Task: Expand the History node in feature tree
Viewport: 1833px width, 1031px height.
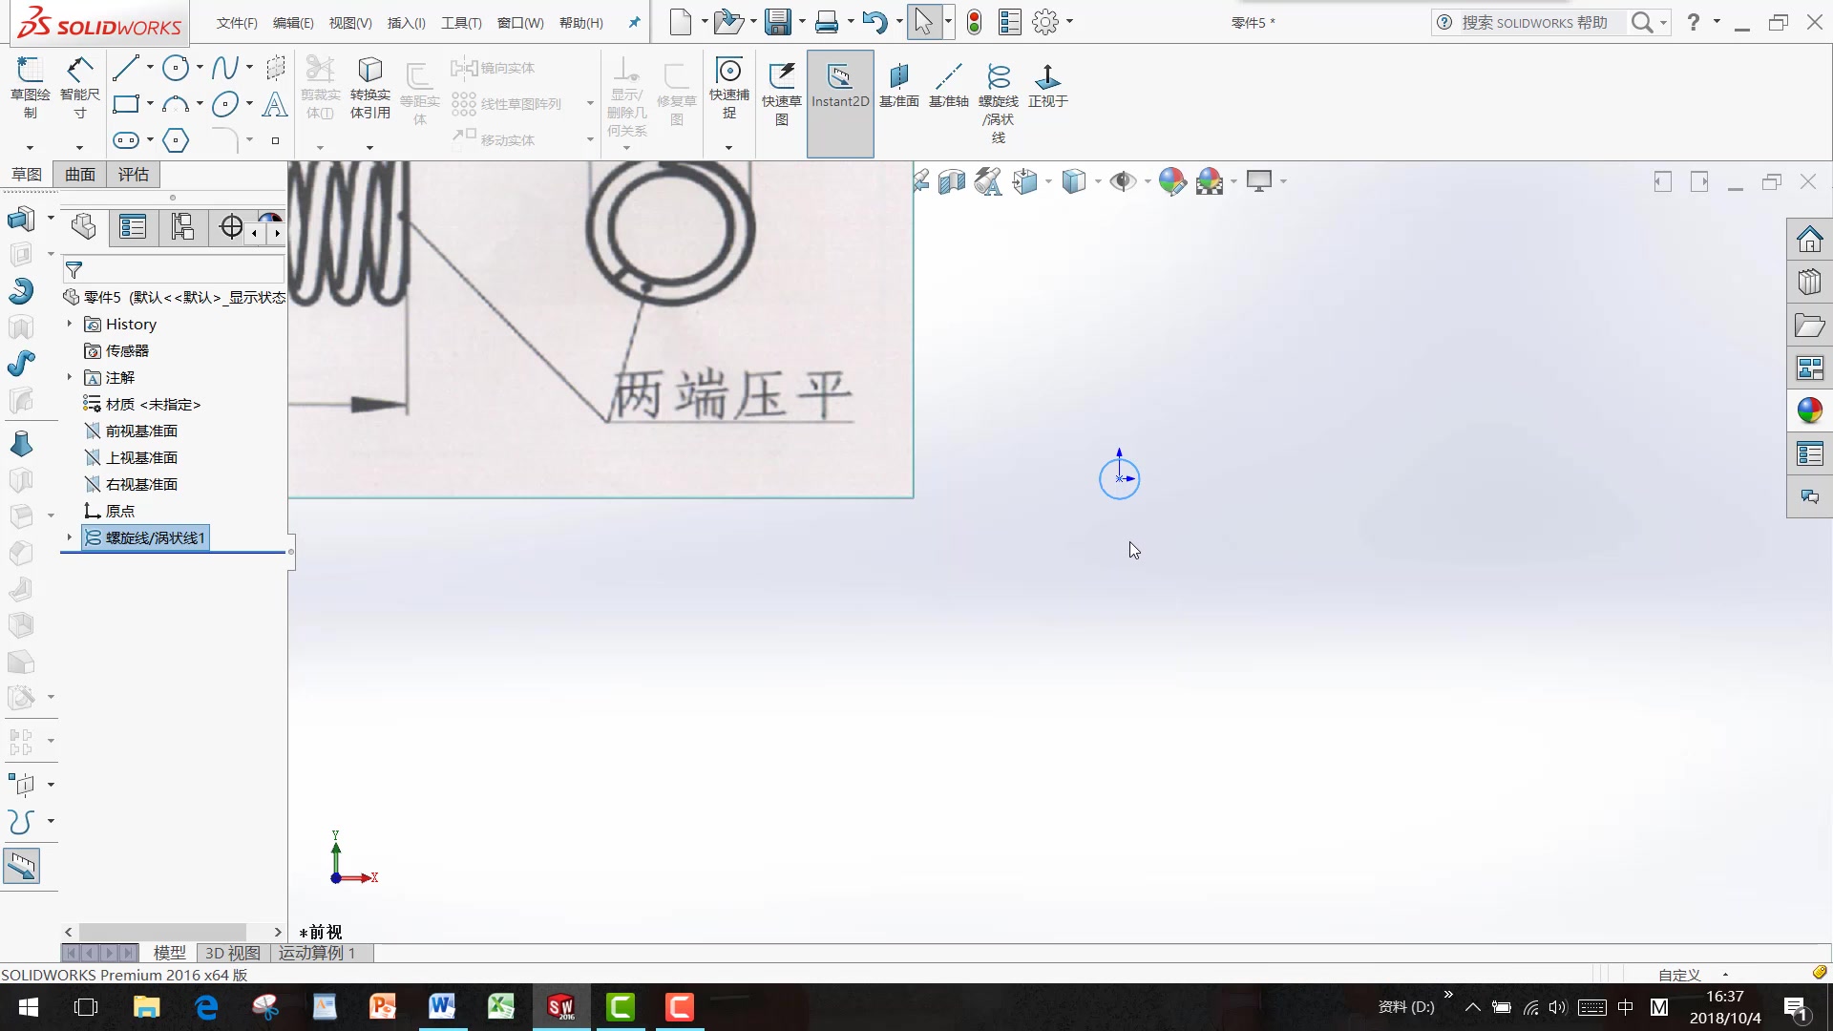Action: click(x=68, y=324)
